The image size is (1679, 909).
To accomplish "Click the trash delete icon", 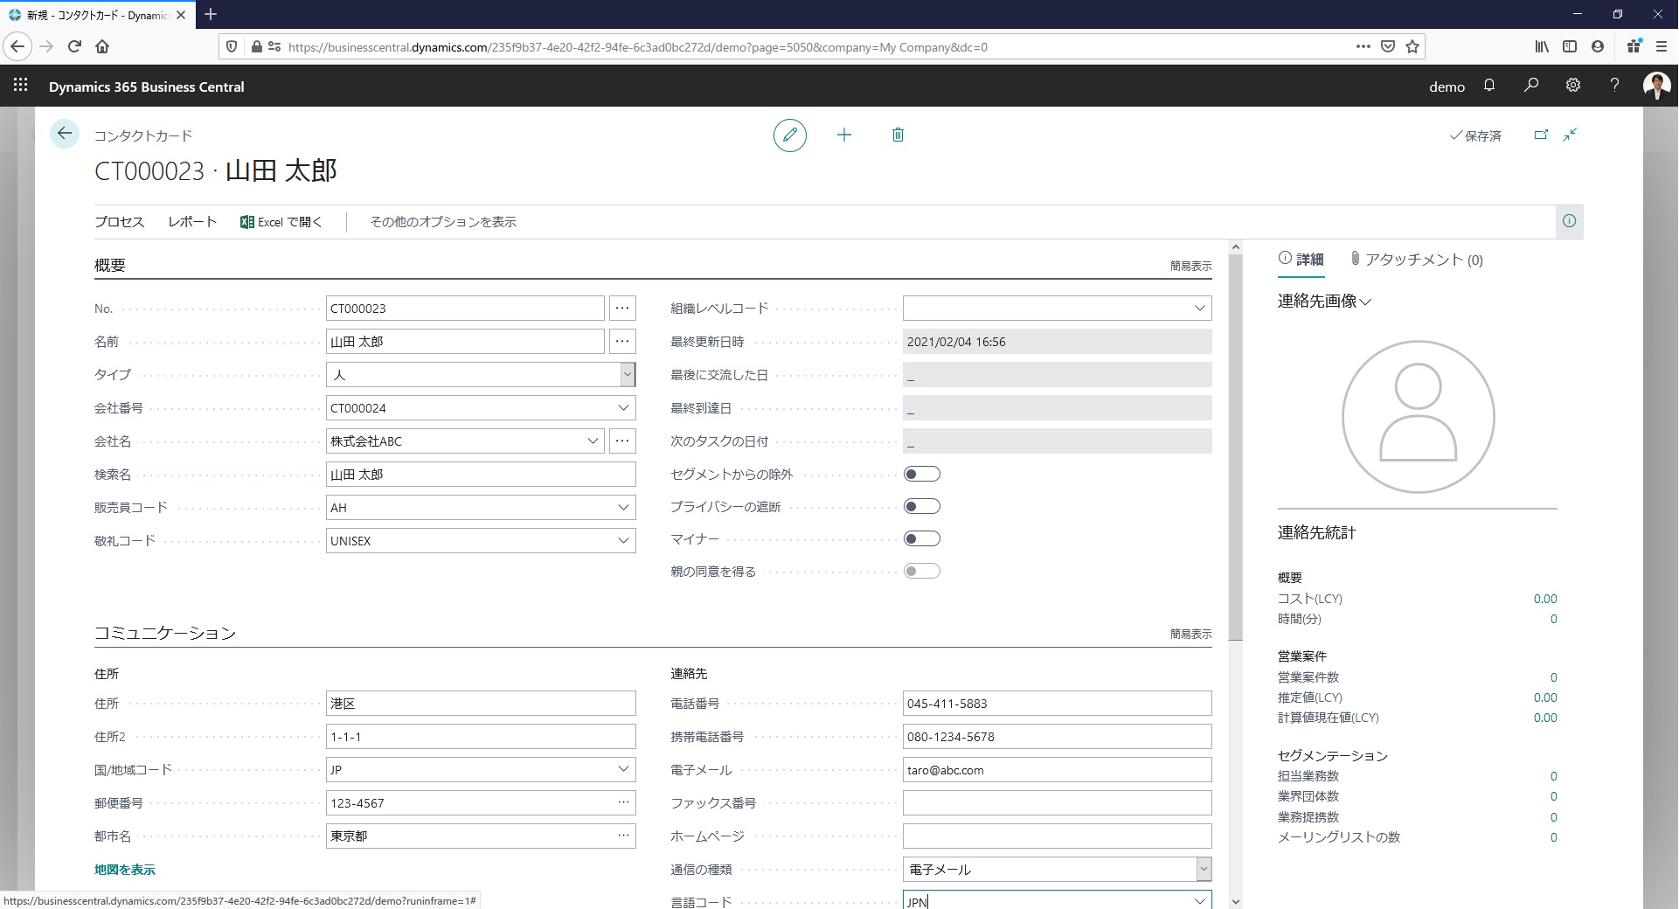I will click(x=898, y=135).
